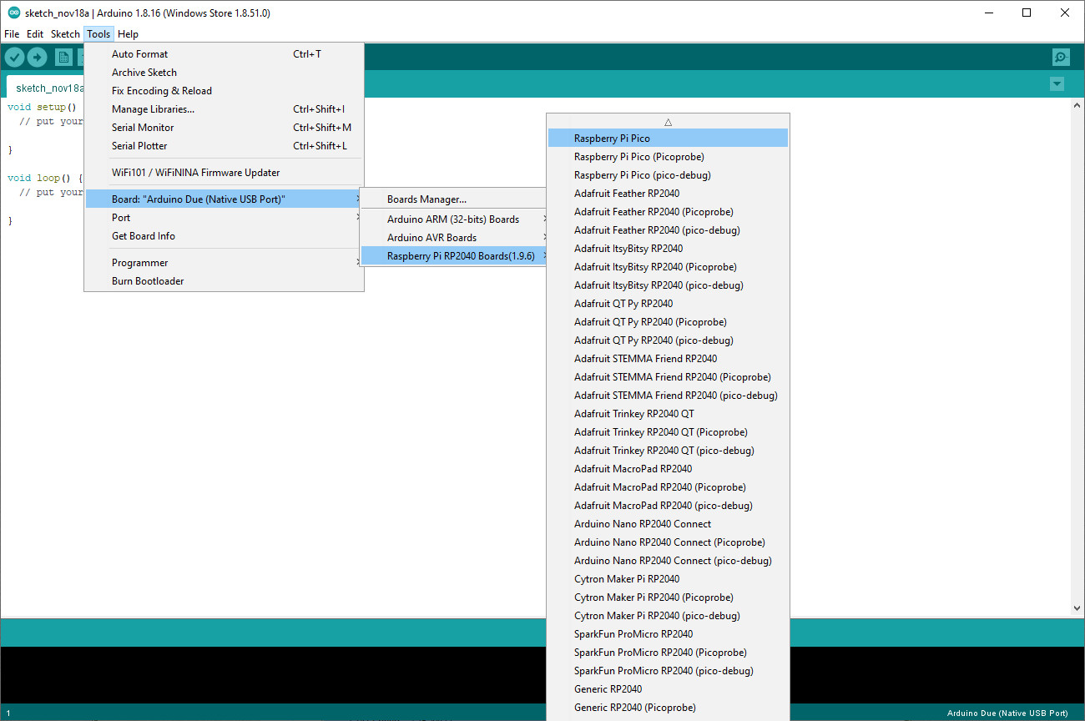Launch Serial Plotter from the Tools menu
The height and width of the screenshot is (721, 1085).
[x=224, y=146]
